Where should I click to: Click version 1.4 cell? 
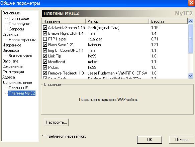154,33
